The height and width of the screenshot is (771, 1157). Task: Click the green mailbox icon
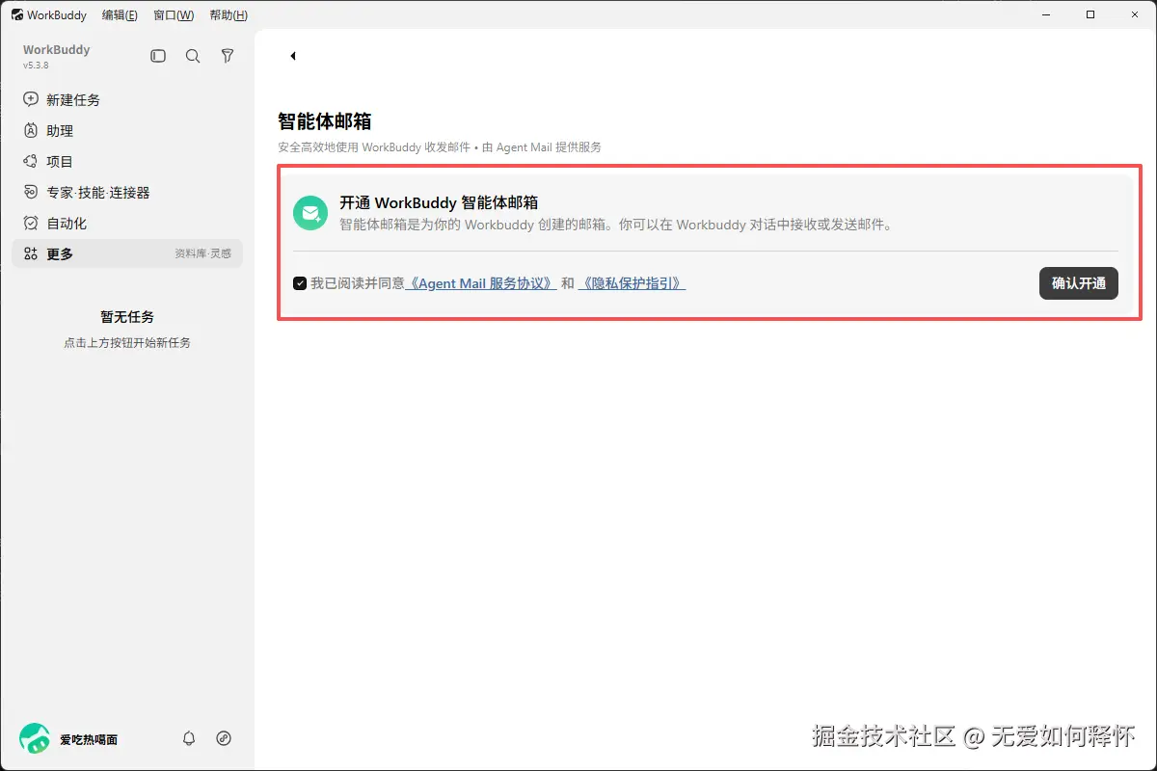point(310,212)
